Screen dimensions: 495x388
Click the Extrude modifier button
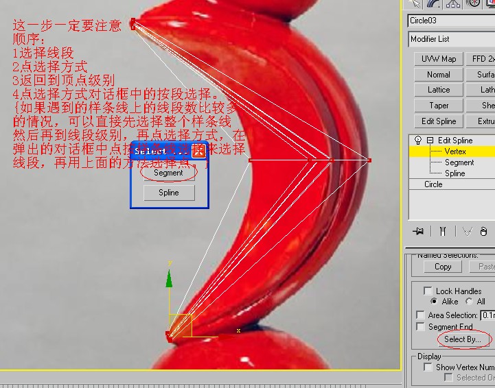click(481, 121)
